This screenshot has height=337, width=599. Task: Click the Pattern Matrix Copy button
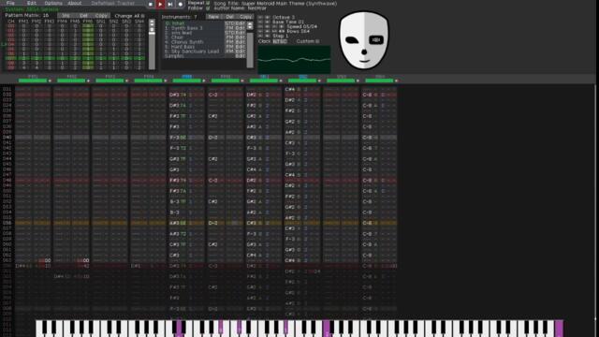[x=102, y=16]
